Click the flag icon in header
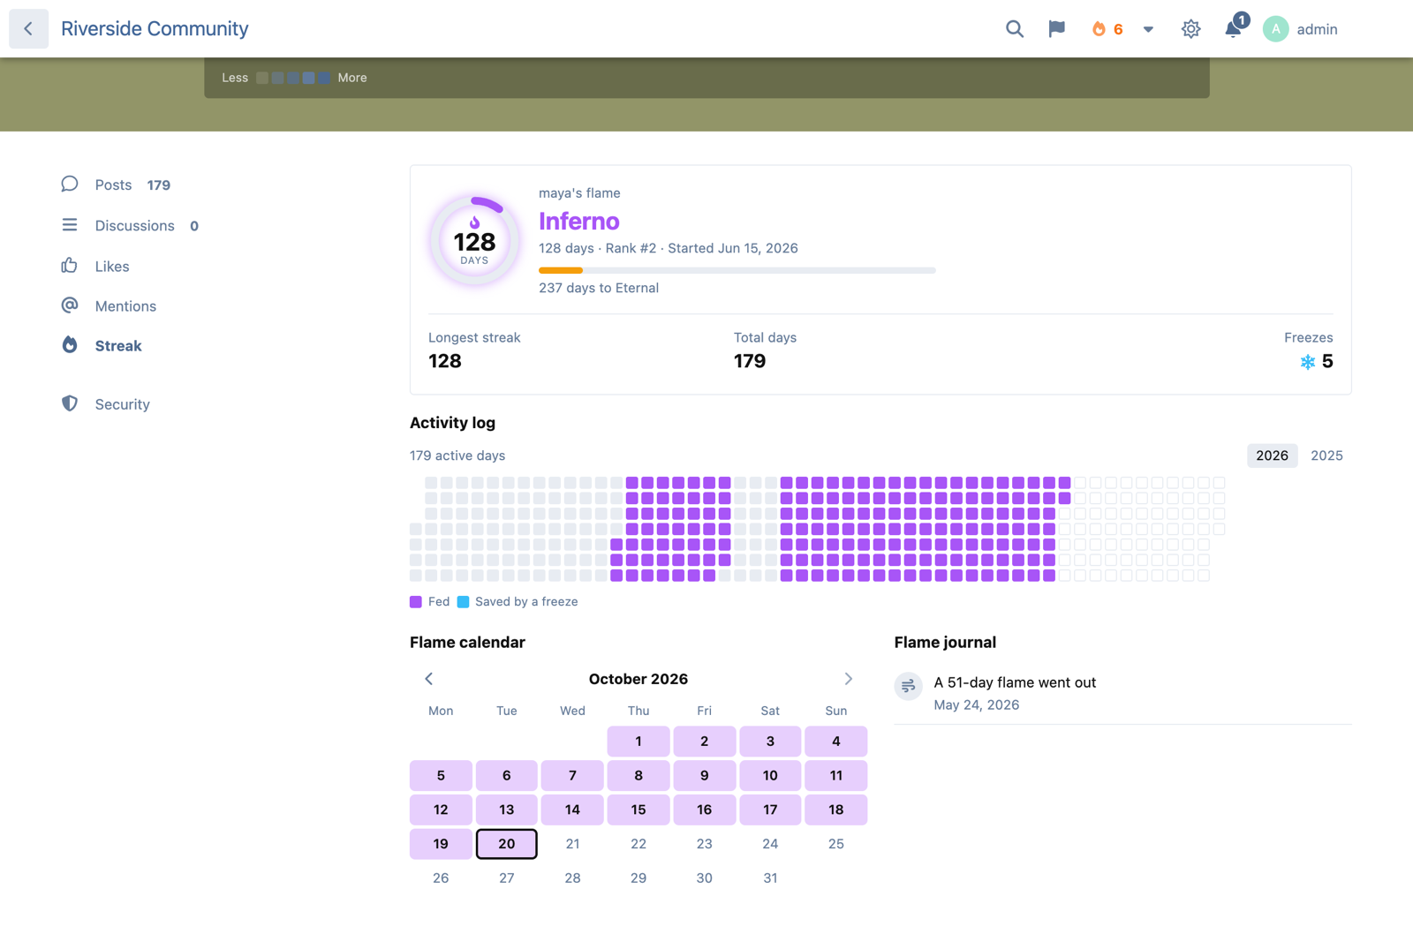1413x949 pixels. [x=1057, y=29]
